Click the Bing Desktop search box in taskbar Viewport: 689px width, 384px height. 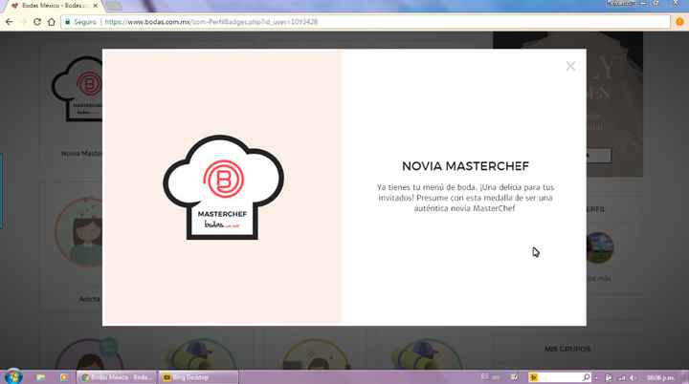coord(555,376)
